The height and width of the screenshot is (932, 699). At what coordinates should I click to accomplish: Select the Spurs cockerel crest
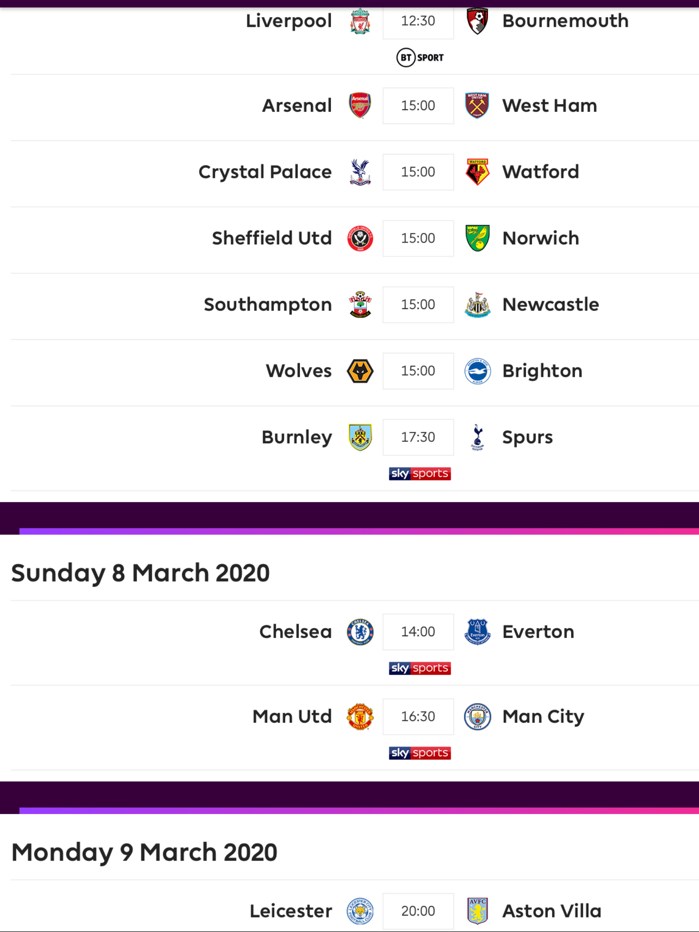(x=477, y=437)
